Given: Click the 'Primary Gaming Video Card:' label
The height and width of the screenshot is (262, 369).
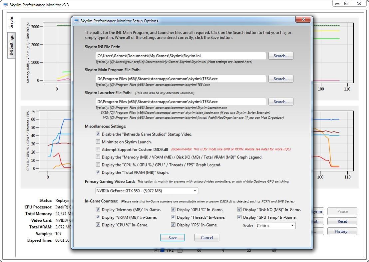Looking at the screenshot, I should click(110, 181).
